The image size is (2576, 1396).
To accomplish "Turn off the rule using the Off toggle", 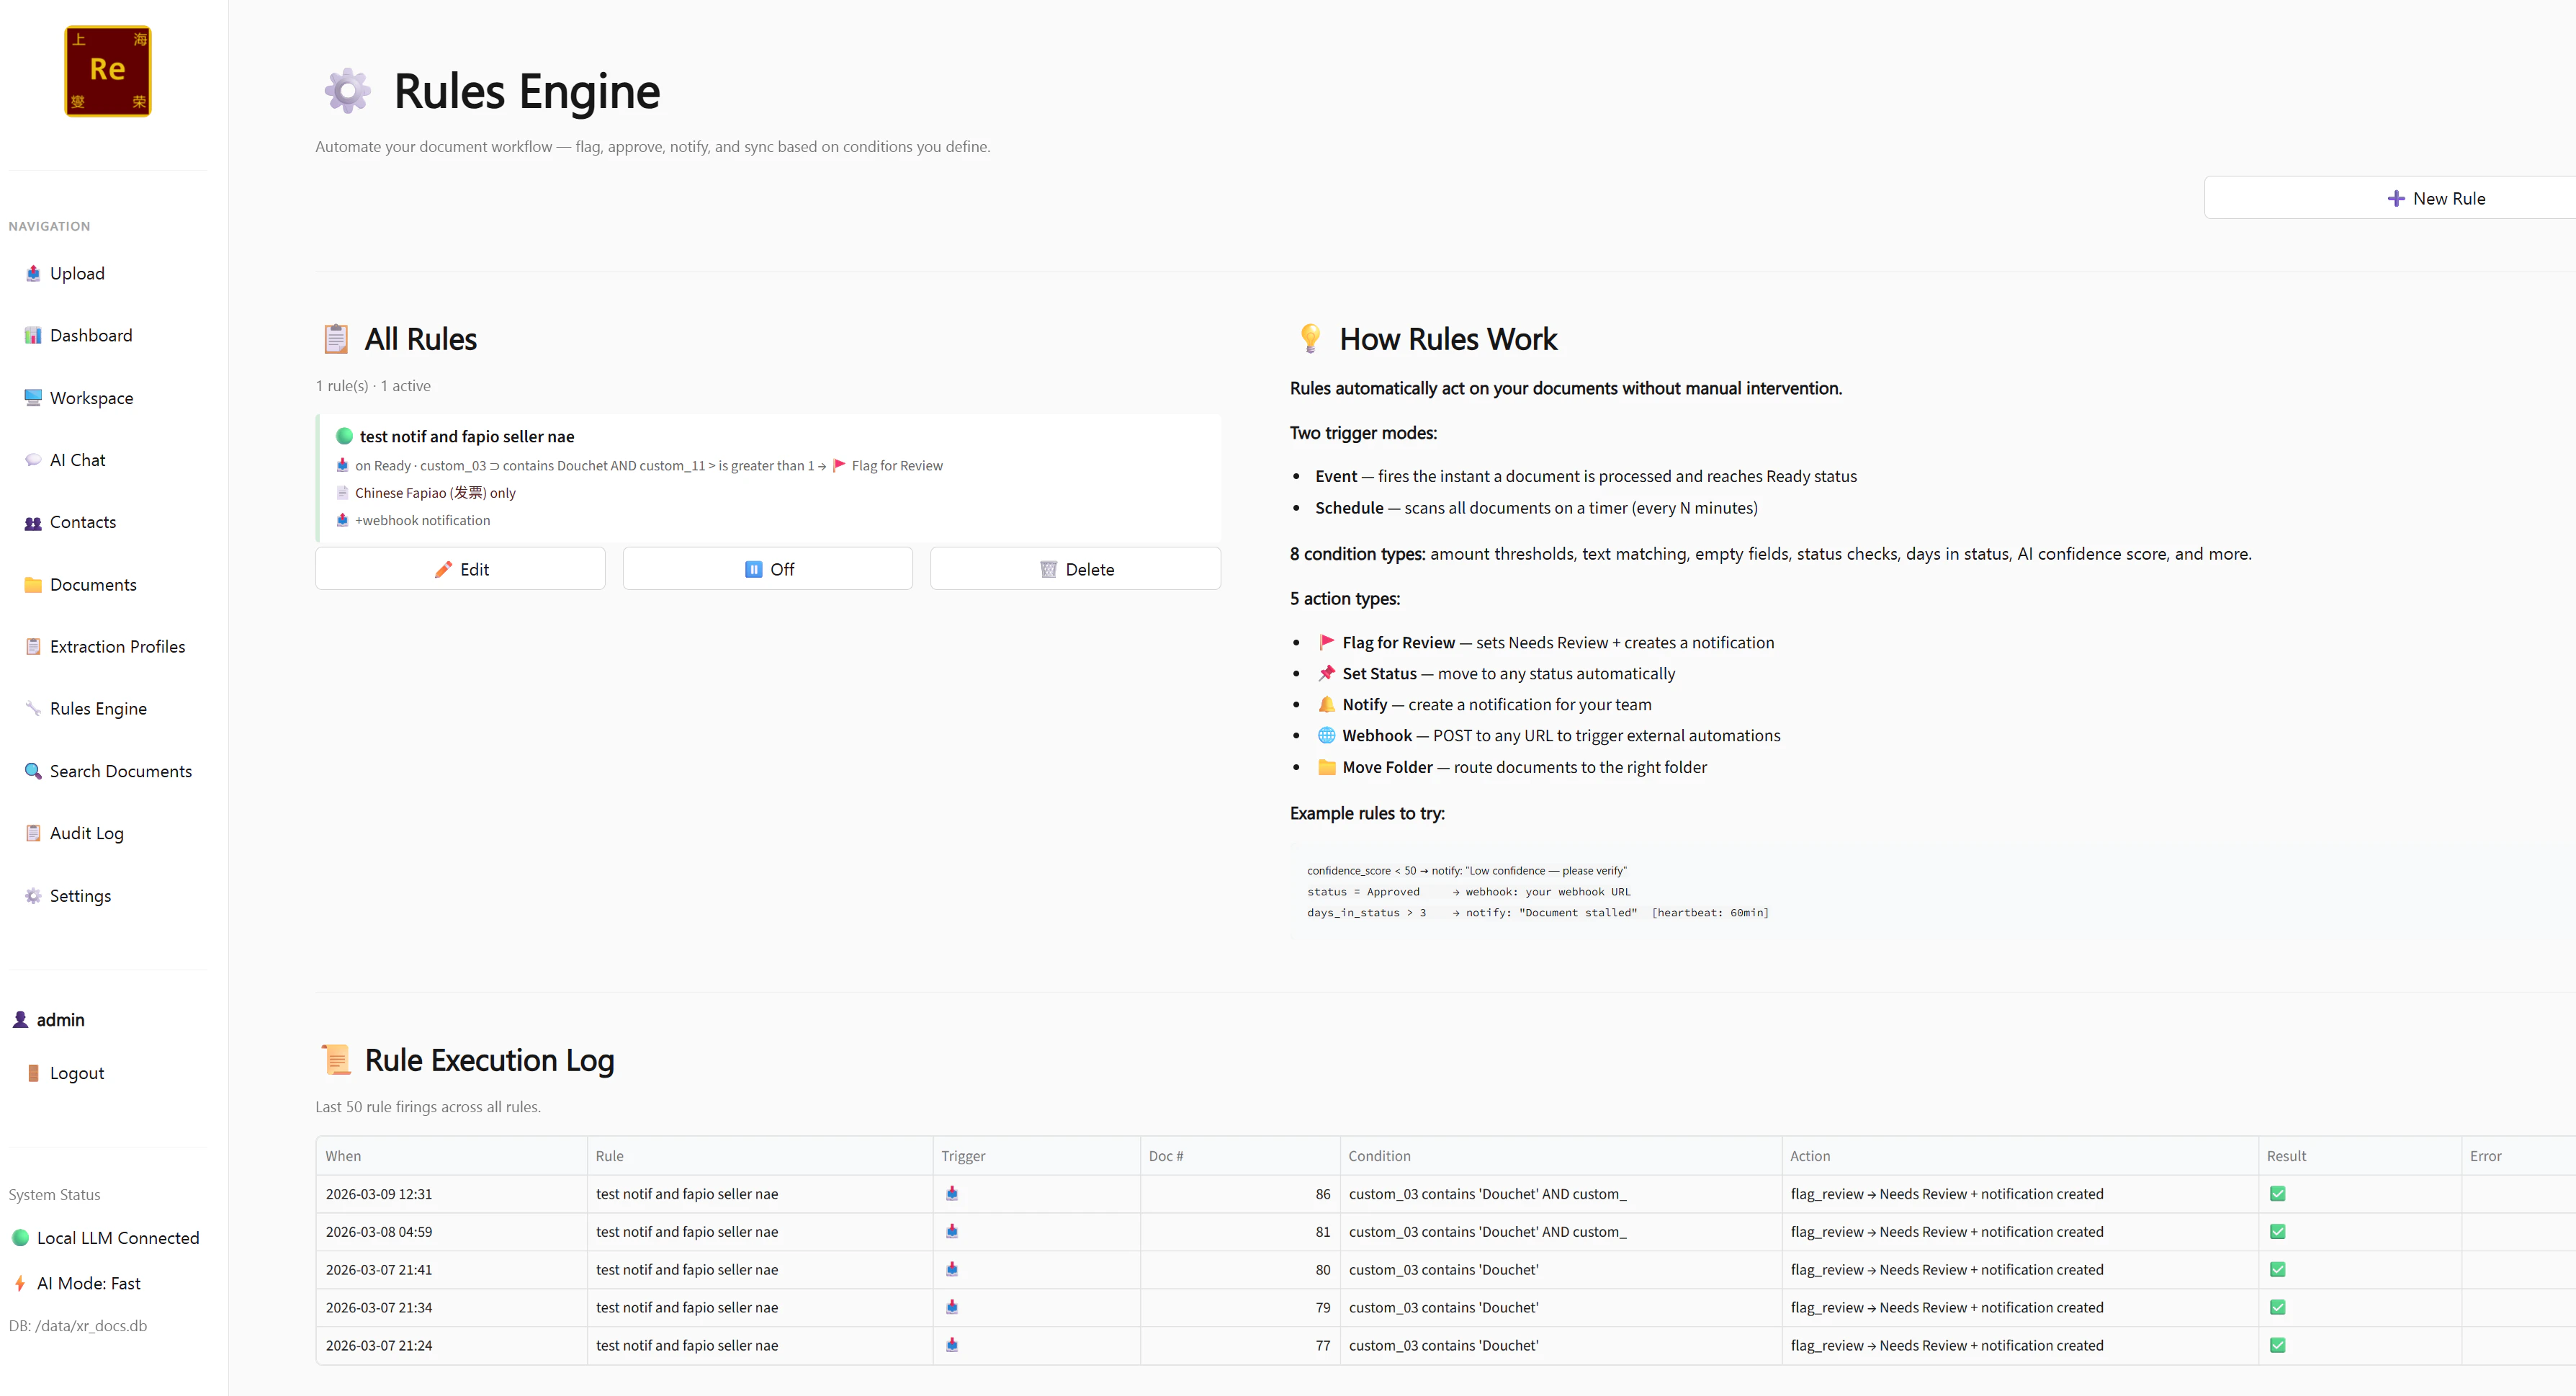I will pos(767,568).
